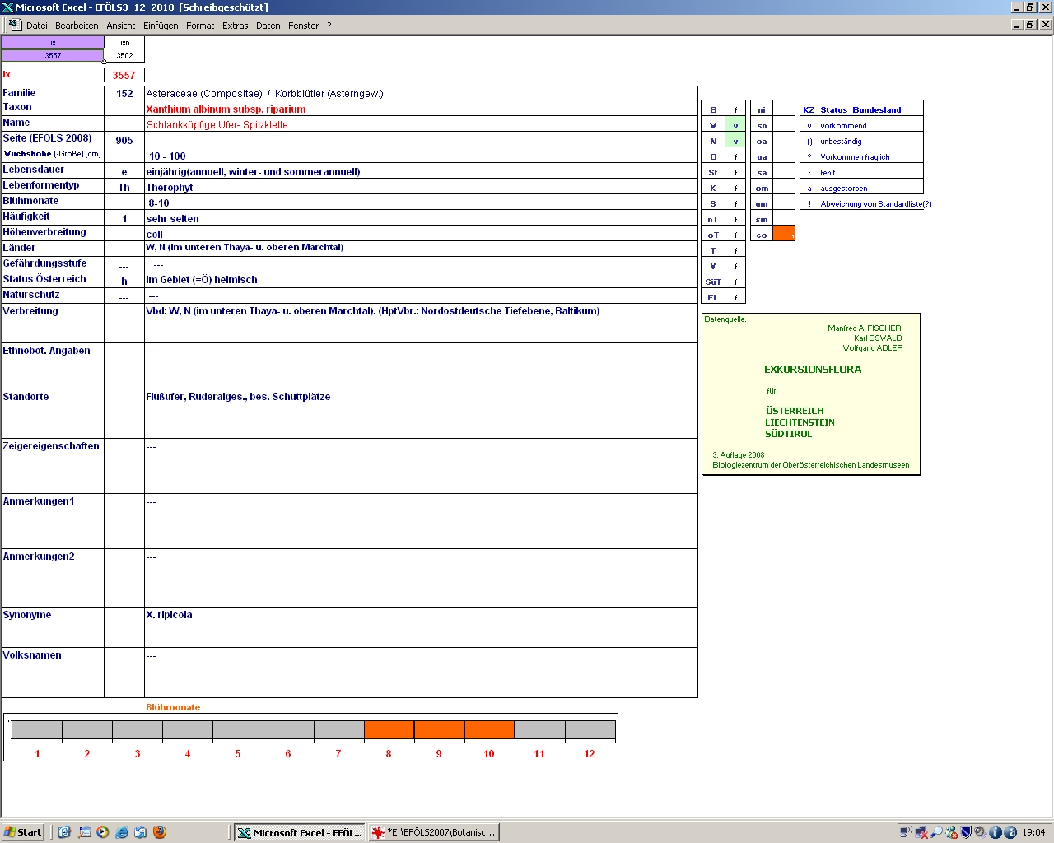1054x843 pixels.
Task: Click the orange month 10 bar
Action: [489, 730]
